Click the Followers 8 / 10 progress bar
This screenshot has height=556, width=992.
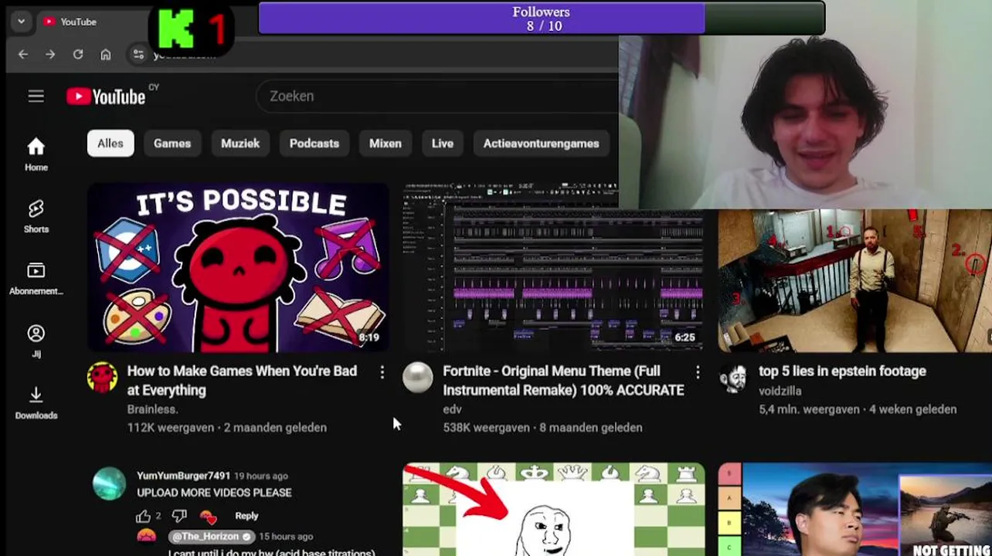(x=542, y=19)
